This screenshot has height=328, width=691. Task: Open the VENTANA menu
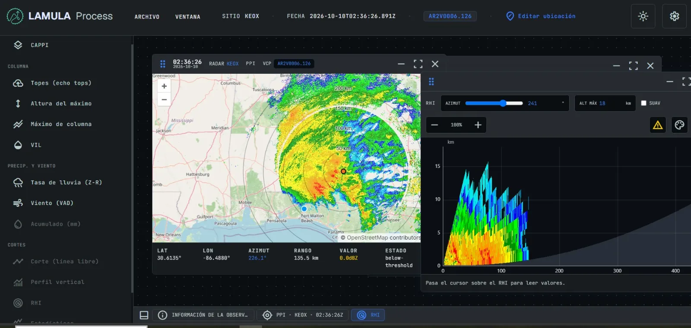188,17
